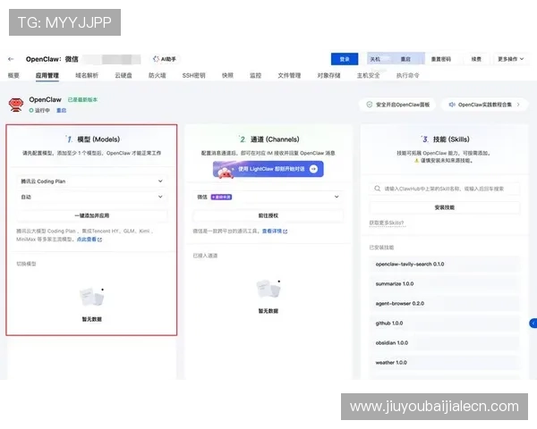537x429 pixels.
Task: Expand the 腾讯云 Coding Plan dropdown
Action: 91,181
